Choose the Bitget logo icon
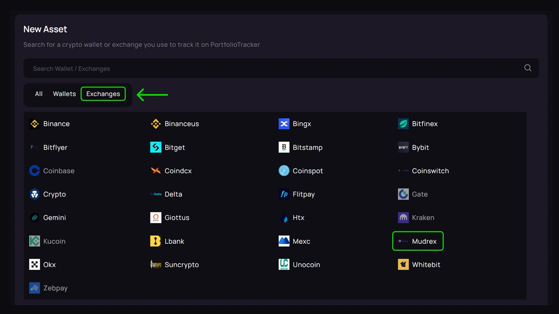Image resolution: width=559 pixels, height=314 pixels. 156,147
